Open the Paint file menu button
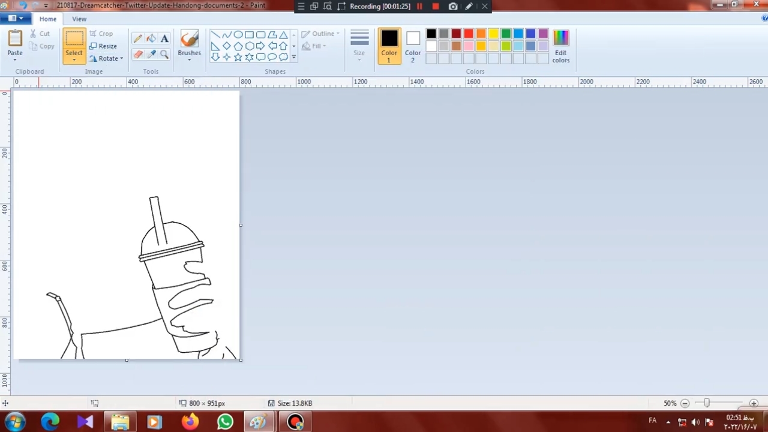This screenshot has height=432, width=768. pos(16,19)
